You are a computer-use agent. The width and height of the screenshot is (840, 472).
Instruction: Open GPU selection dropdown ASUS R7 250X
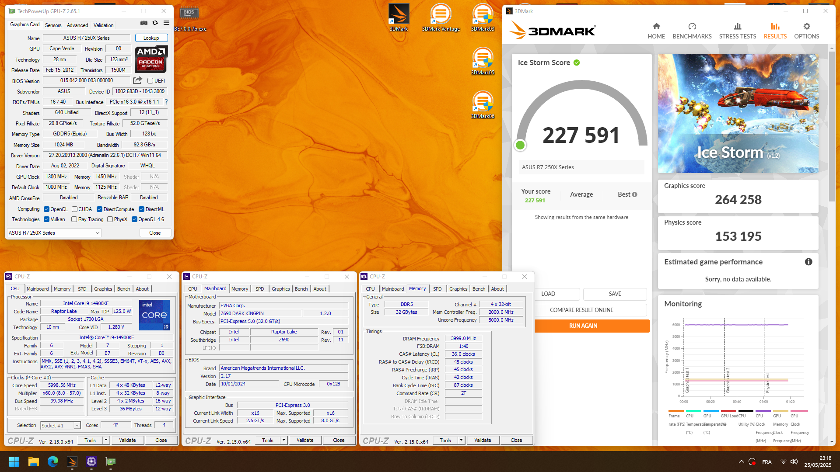(x=54, y=233)
